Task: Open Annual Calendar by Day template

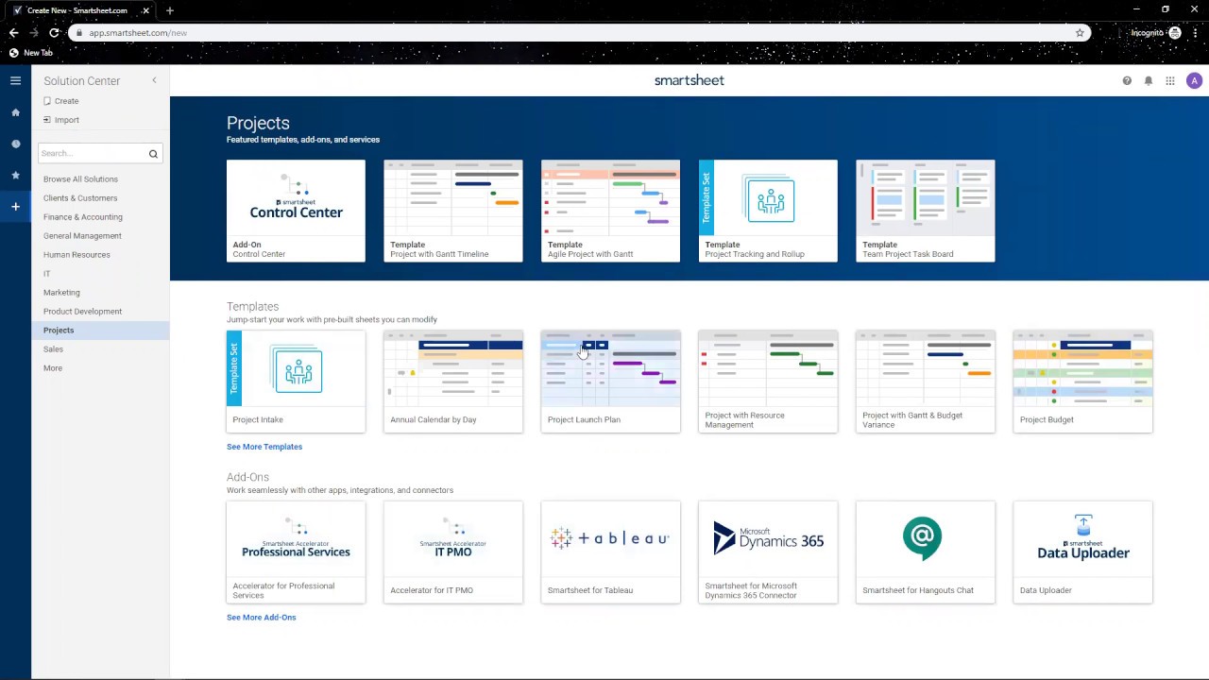Action: tap(453, 382)
